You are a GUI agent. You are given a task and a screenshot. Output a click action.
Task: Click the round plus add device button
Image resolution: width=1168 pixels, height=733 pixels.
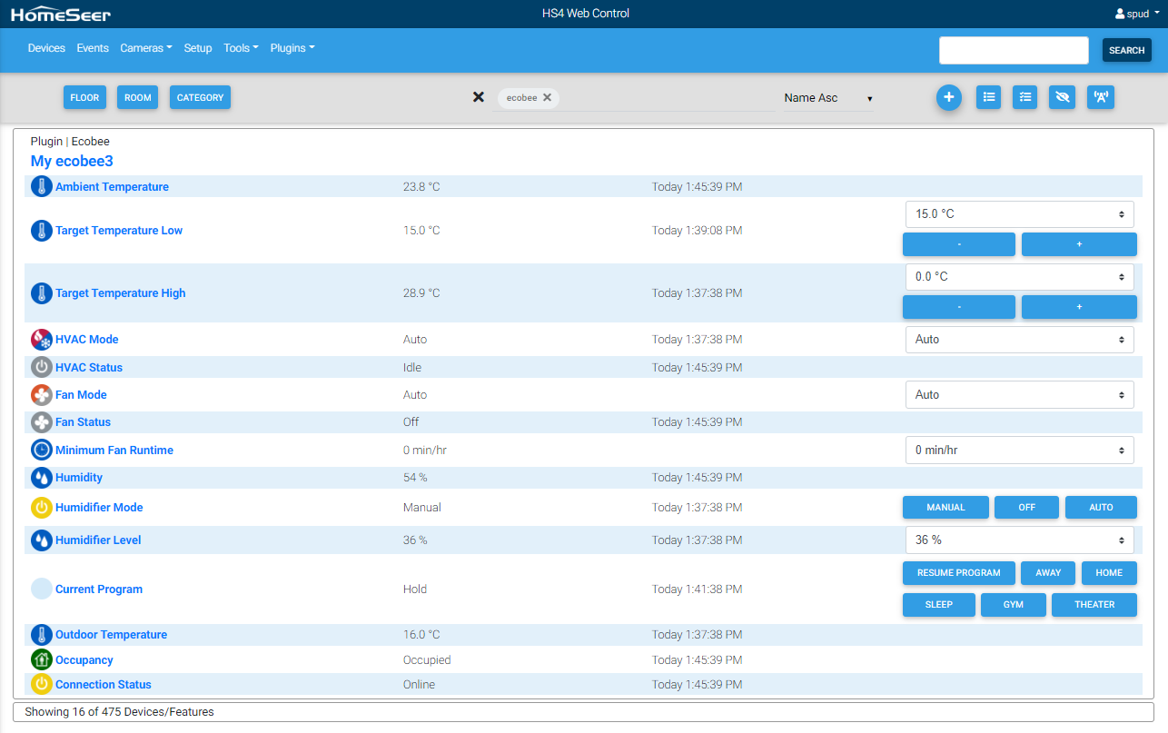[948, 97]
